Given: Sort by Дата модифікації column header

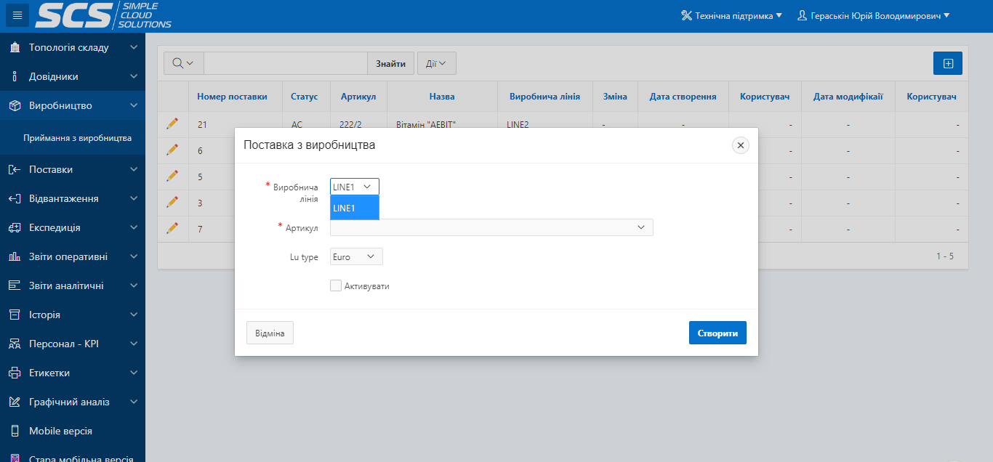Looking at the screenshot, I should (848, 97).
